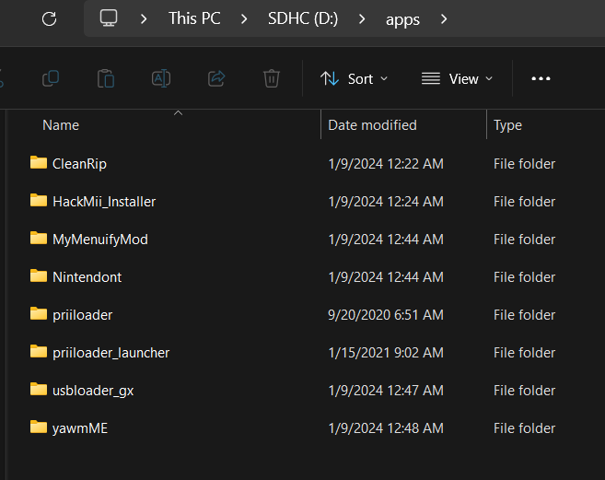Expand chevron after This PC

pos(244,18)
